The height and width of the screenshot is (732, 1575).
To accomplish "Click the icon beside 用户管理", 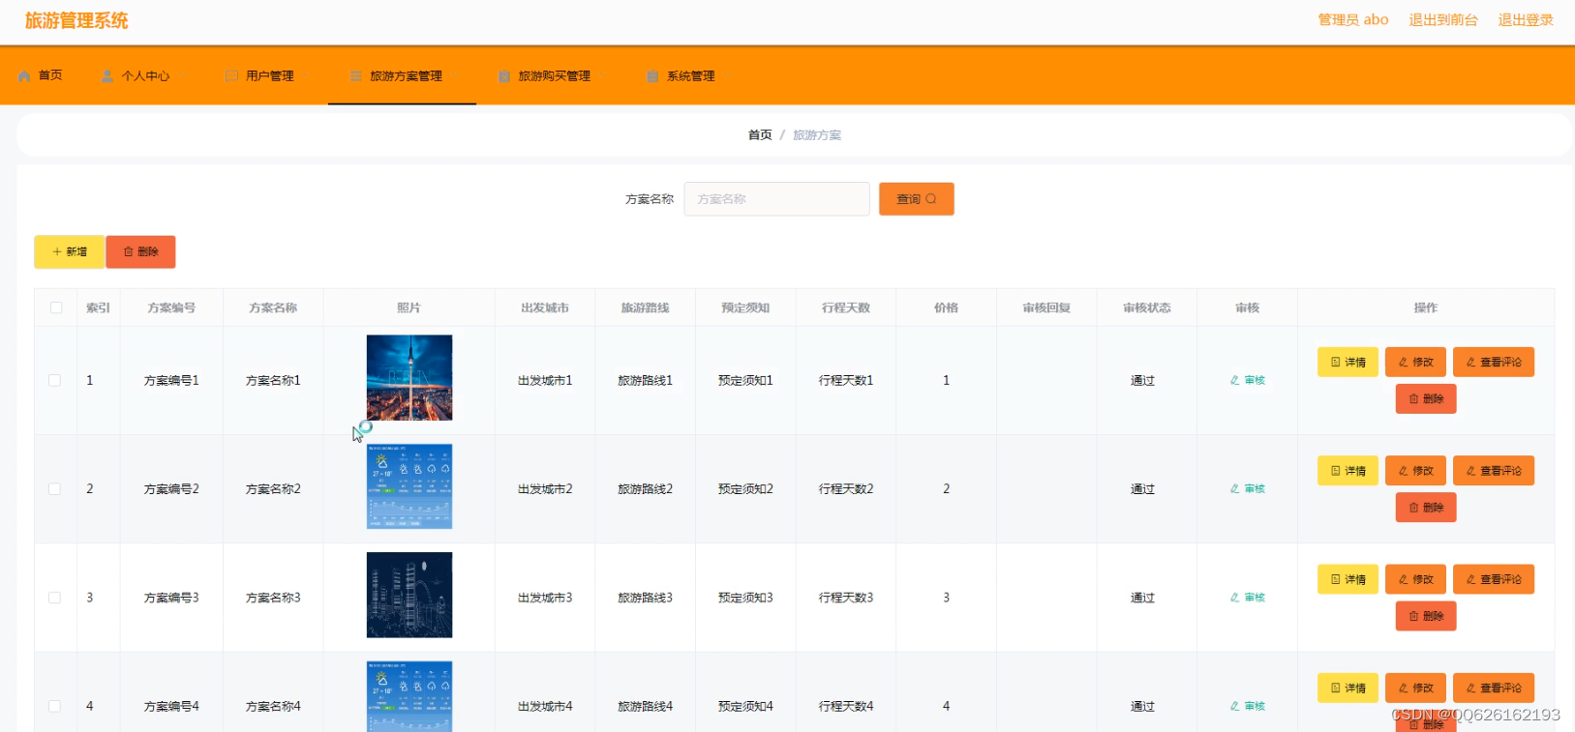I will tap(231, 75).
